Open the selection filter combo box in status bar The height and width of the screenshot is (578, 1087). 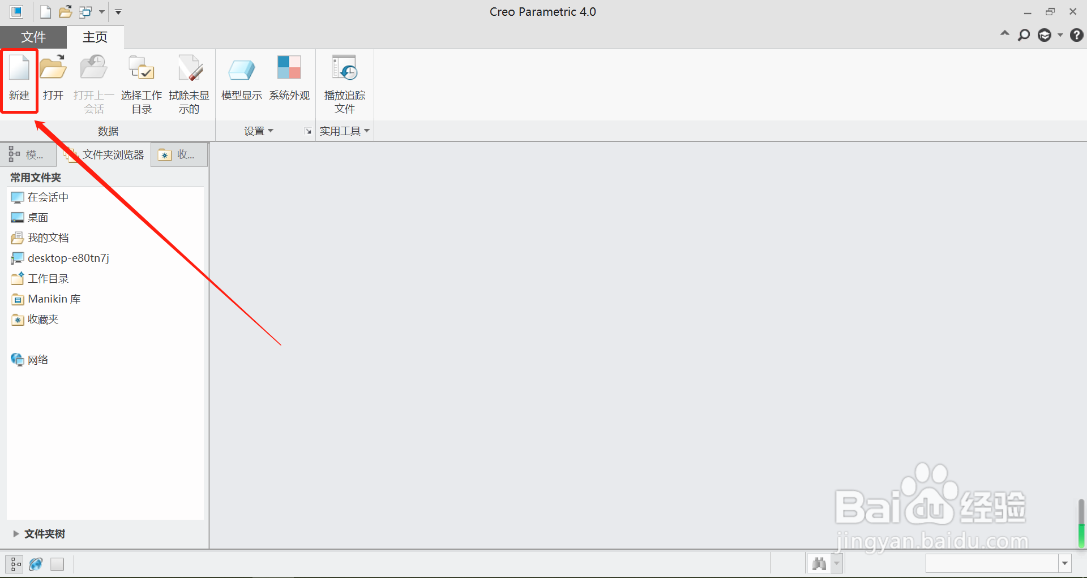[x=999, y=563]
